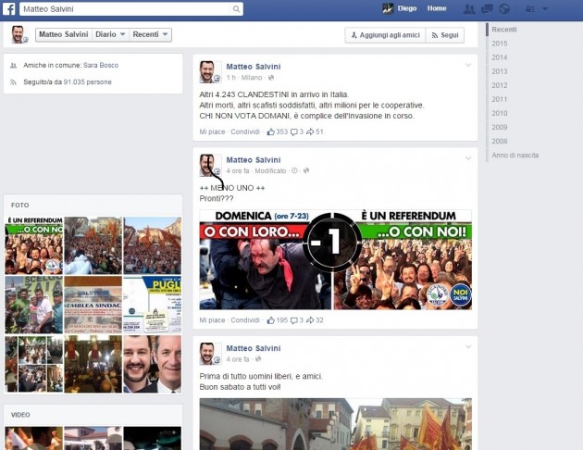
Task: Open the messages icon in top bar
Action: 488,9
